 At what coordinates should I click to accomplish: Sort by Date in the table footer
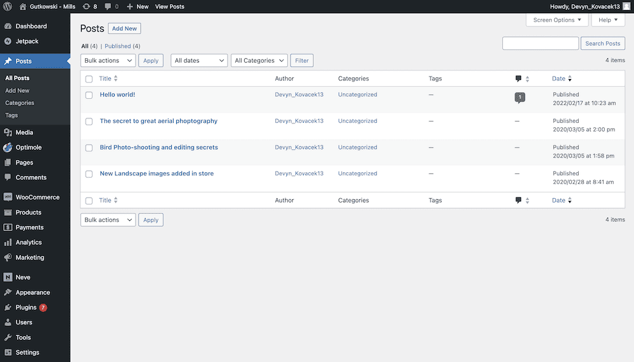click(x=562, y=201)
